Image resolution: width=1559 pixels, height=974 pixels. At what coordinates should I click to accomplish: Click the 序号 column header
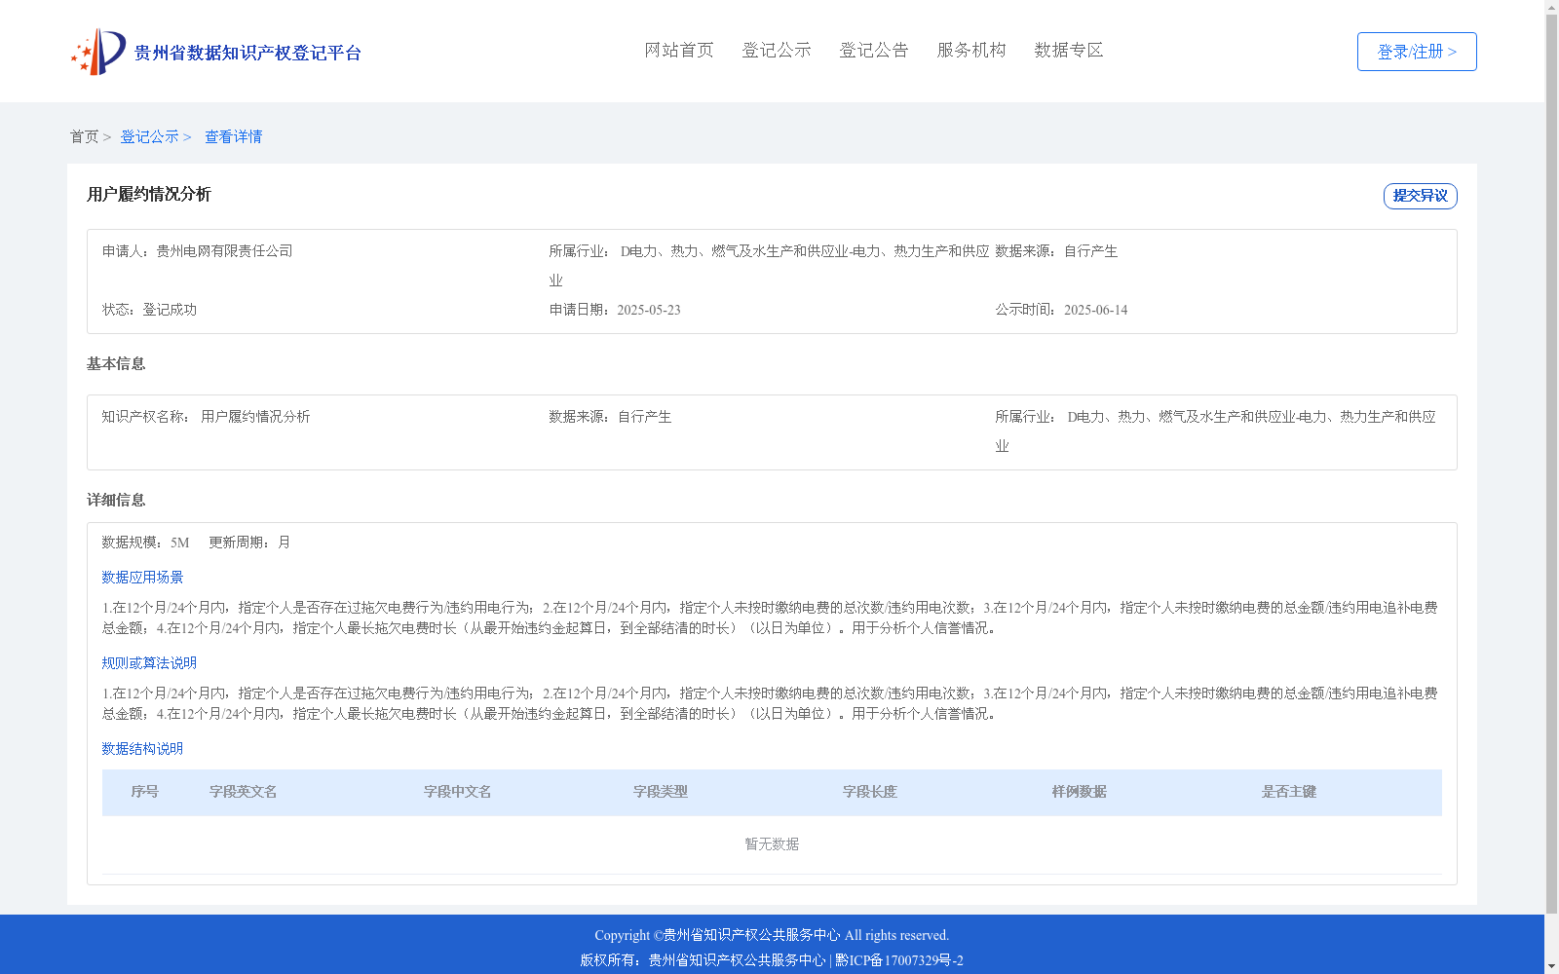[145, 792]
